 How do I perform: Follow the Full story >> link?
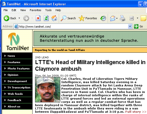tap(136, 112)
